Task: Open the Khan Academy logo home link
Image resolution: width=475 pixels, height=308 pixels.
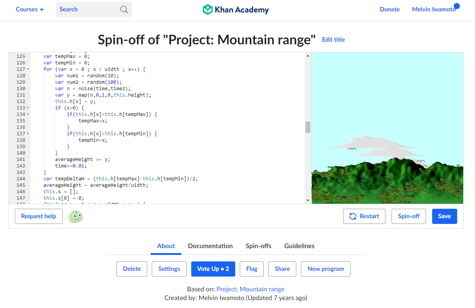Action: (236, 9)
